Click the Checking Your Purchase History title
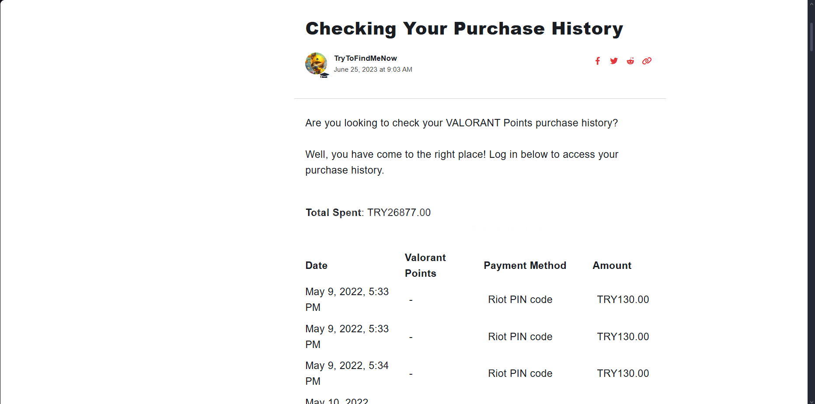 point(464,28)
